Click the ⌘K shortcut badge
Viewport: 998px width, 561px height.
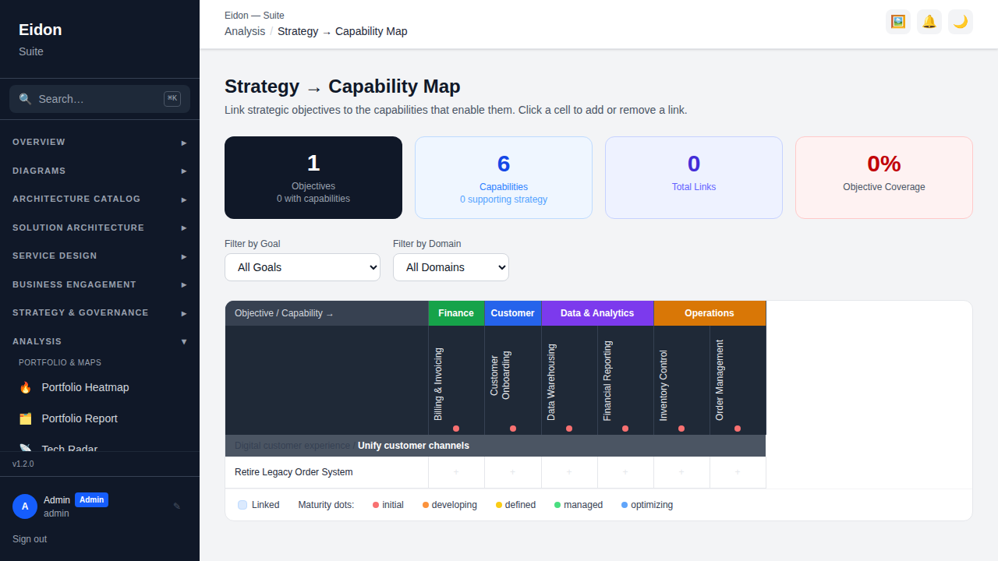[x=172, y=99]
